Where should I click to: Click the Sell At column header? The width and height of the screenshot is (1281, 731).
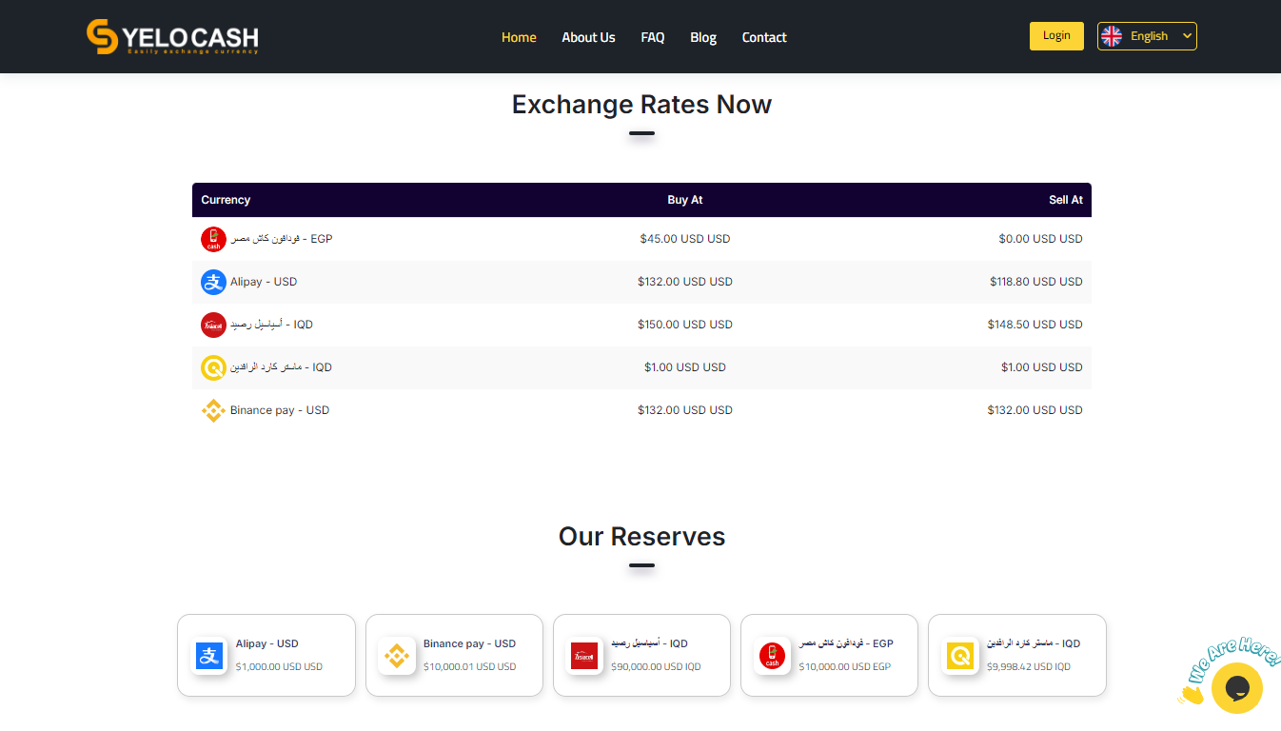[x=1066, y=200]
